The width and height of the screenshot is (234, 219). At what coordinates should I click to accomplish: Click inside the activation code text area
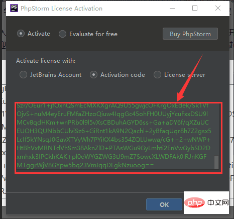(117, 136)
